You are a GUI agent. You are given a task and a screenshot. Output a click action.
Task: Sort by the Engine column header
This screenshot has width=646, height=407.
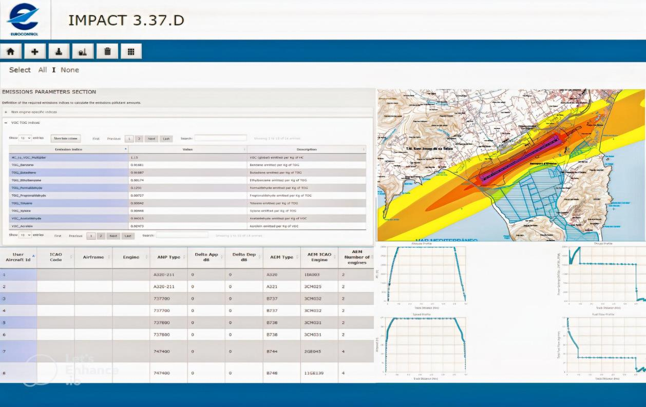click(x=131, y=257)
